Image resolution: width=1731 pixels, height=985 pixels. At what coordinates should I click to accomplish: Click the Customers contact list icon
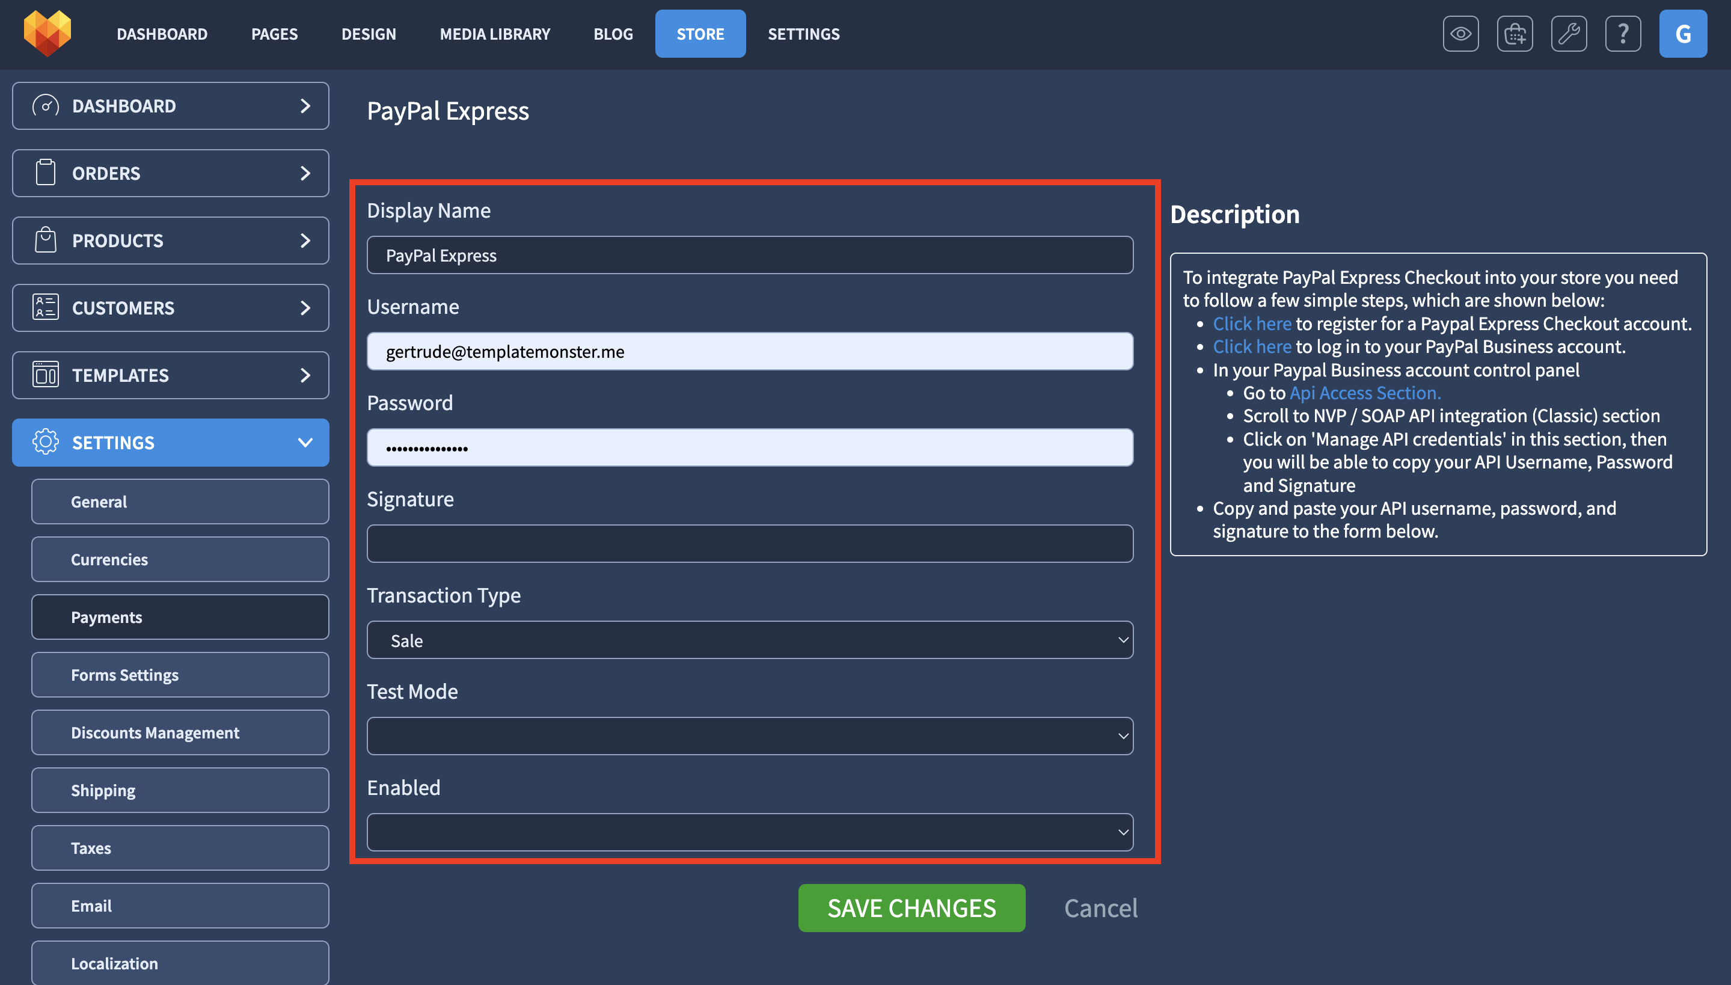45,308
